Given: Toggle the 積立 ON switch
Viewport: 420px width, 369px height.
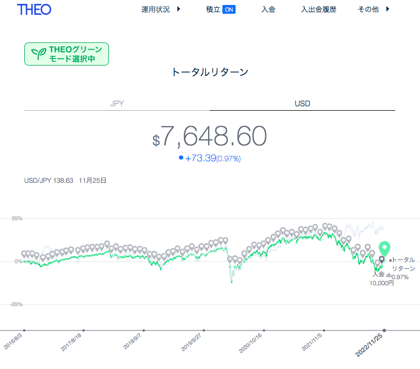Looking at the screenshot, I should 229,10.
